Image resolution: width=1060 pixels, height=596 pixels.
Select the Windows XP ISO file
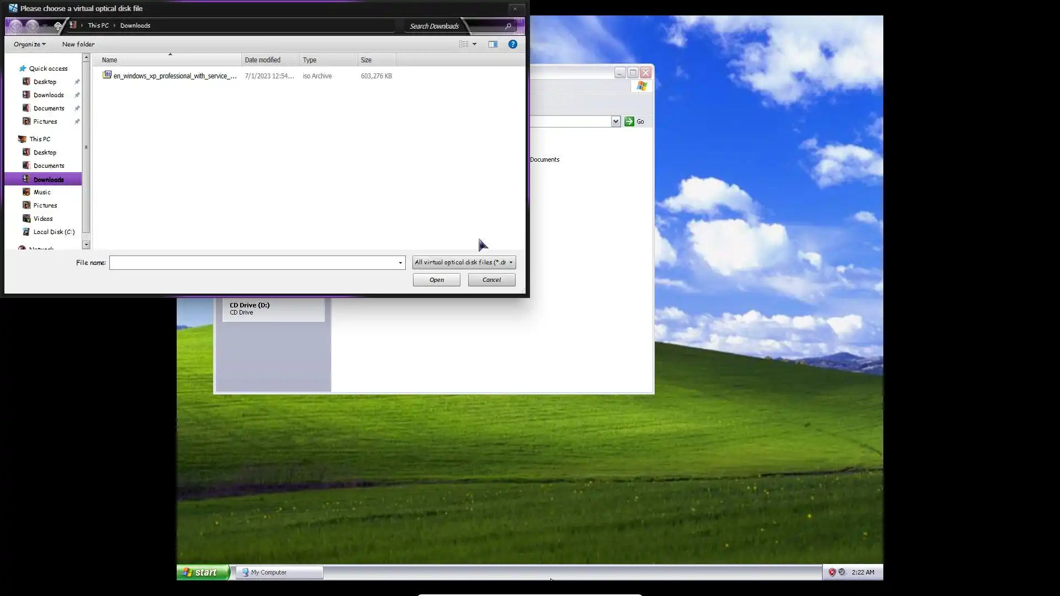pos(174,76)
